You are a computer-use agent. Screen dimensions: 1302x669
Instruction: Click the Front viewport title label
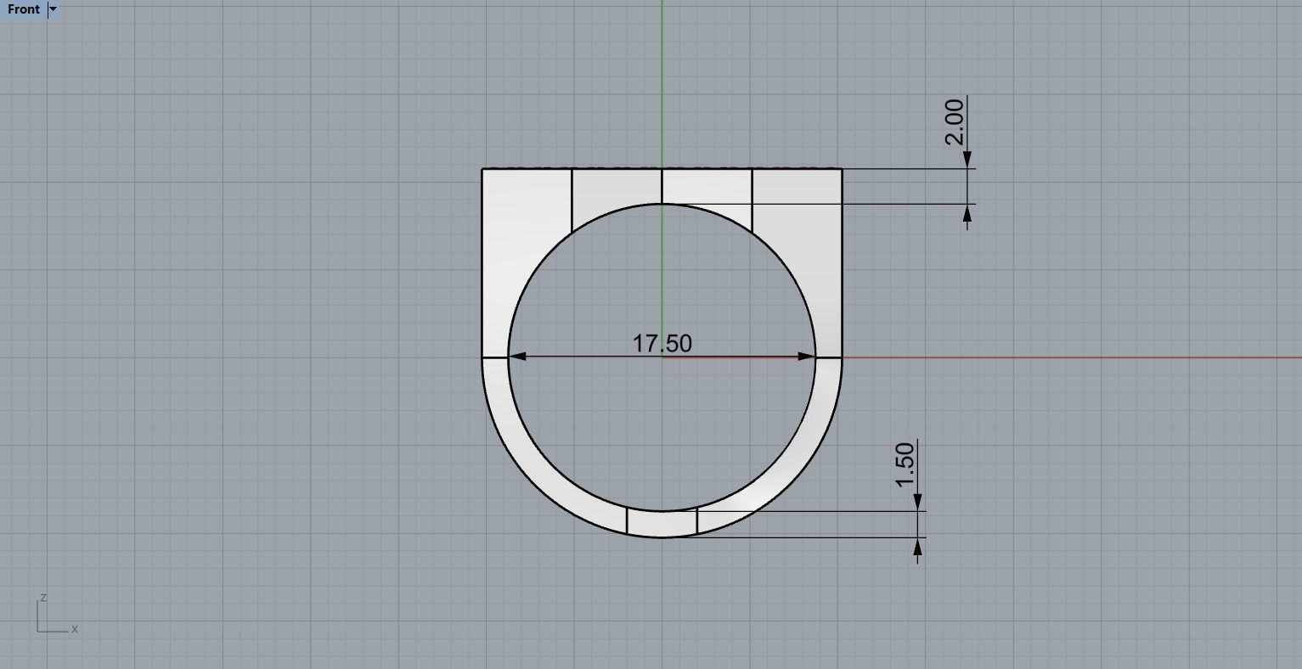(x=24, y=9)
